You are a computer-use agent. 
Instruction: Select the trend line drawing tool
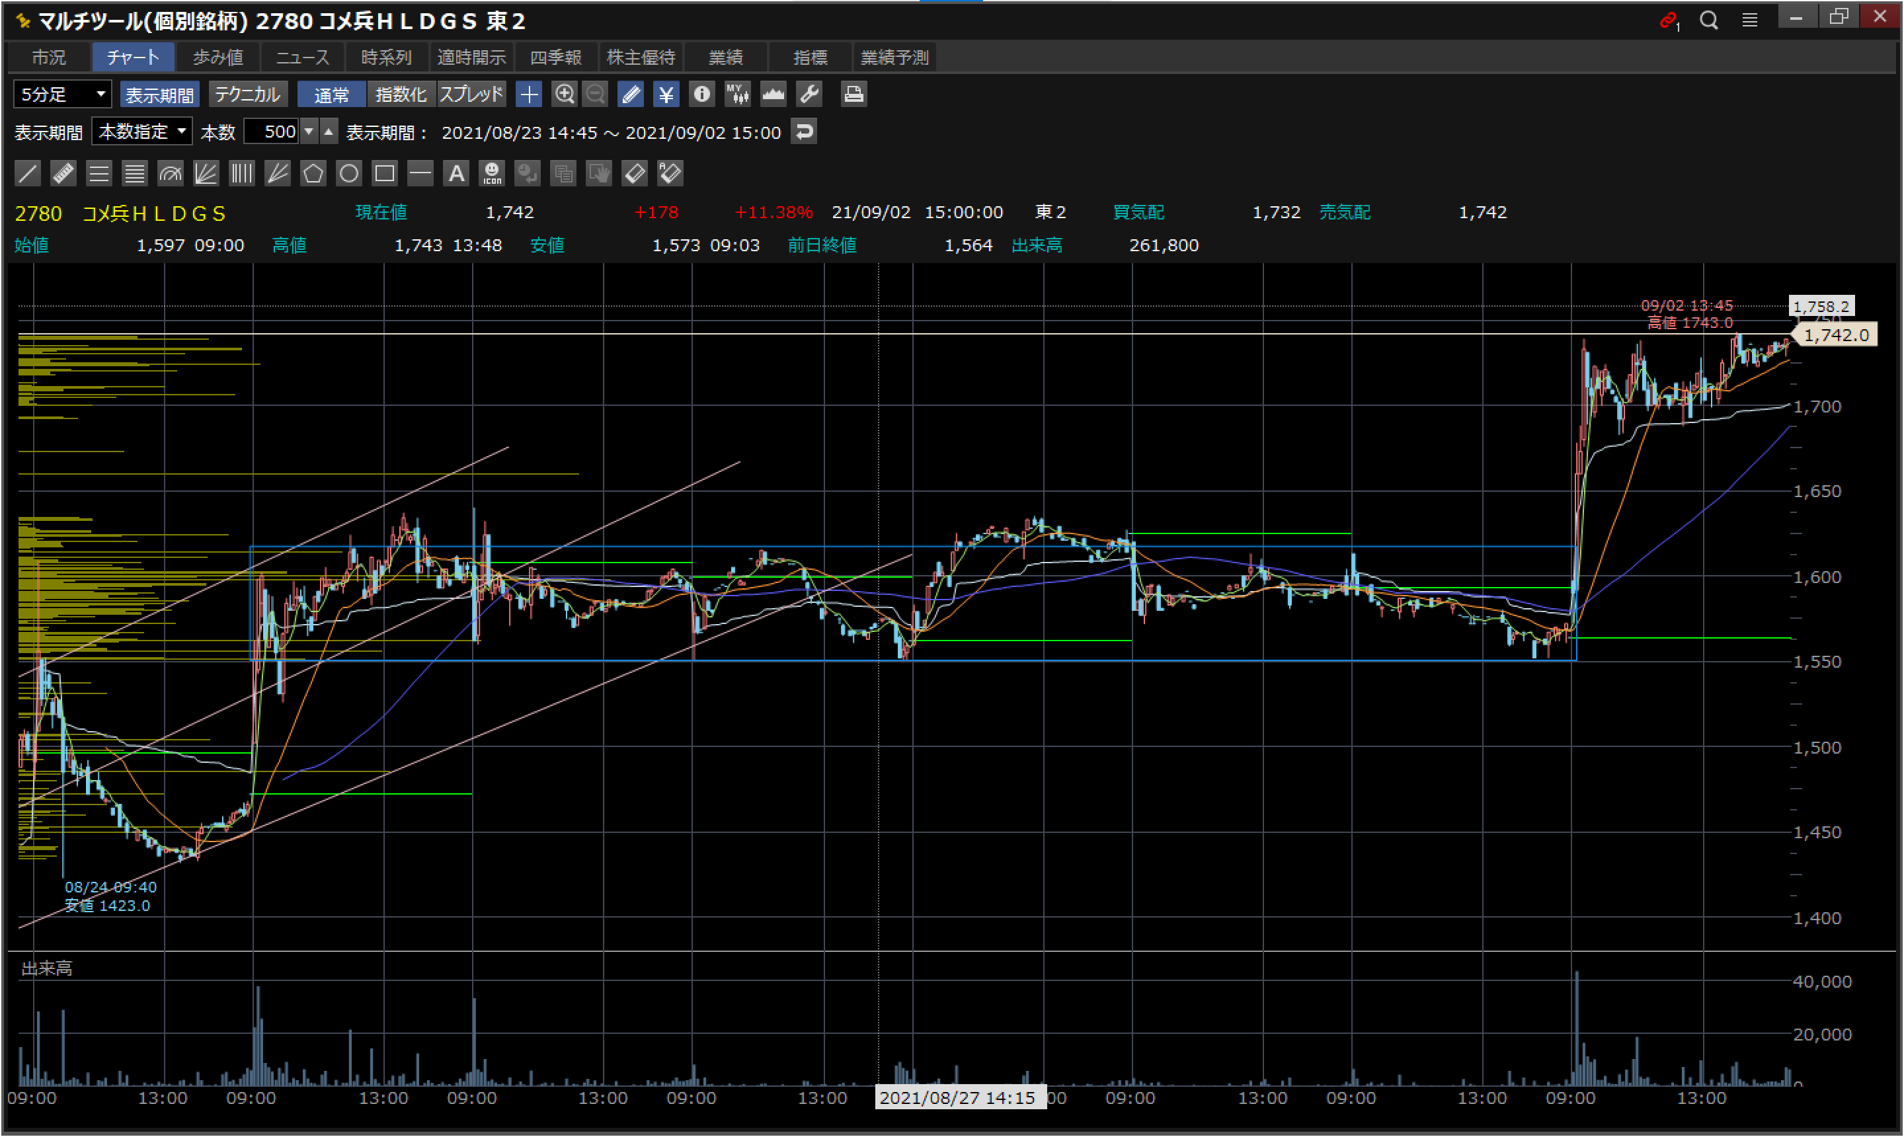28,173
